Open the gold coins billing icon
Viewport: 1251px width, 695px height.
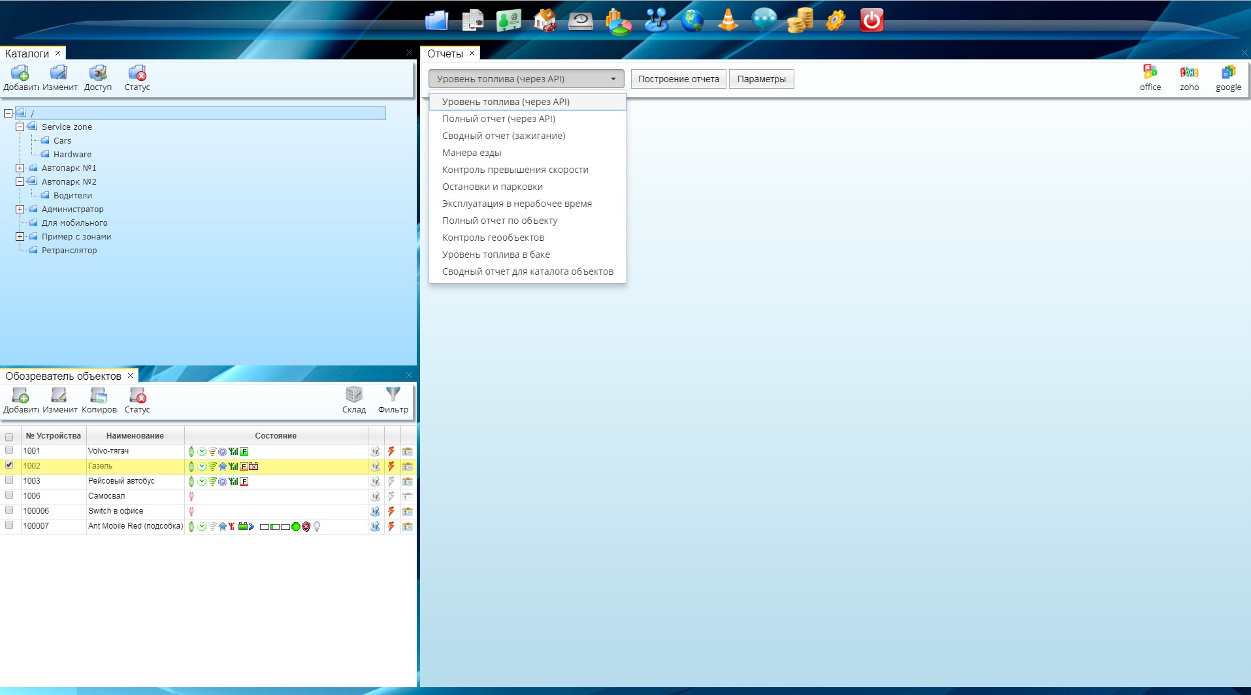(x=800, y=20)
